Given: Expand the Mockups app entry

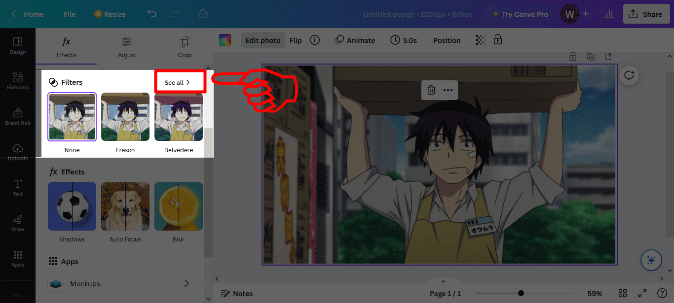Looking at the screenshot, I should (119, 283).
